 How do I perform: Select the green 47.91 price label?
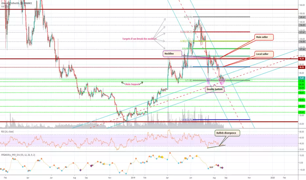click(x=302, y=100)
